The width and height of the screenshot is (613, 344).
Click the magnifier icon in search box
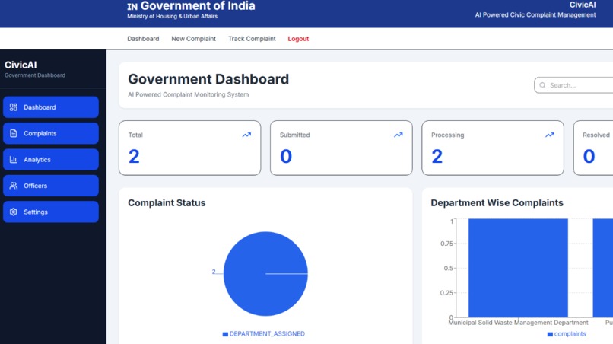coord(542,85)
